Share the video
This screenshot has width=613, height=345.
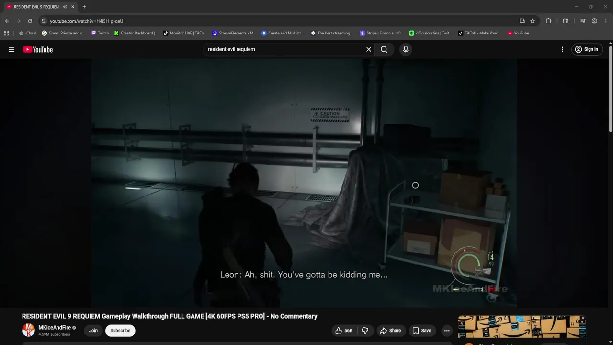[390, 331]
